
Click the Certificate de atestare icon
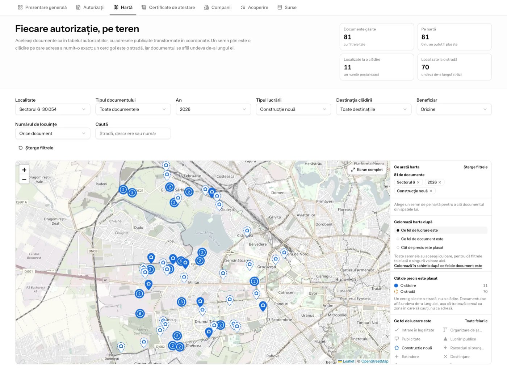click(144, 7)
